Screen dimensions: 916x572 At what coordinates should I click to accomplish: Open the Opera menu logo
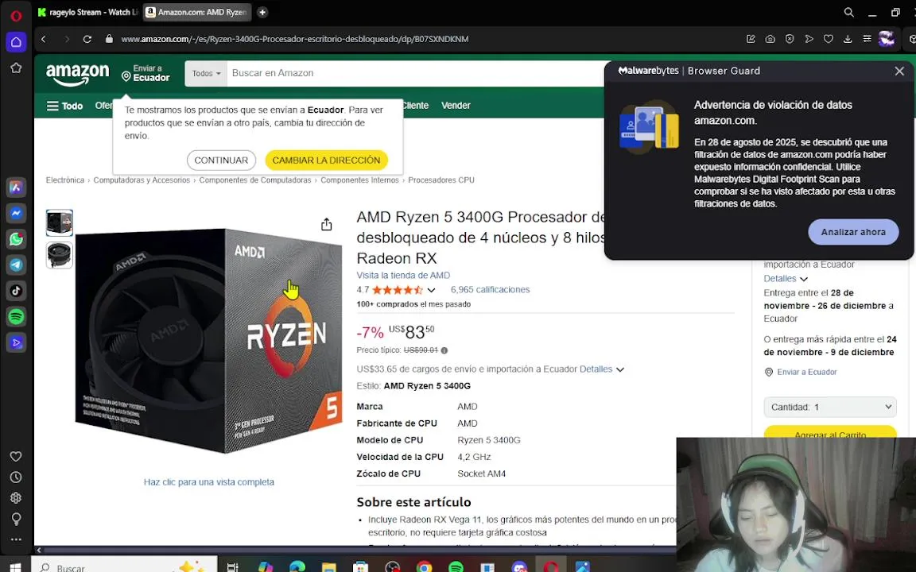pyautogui.click(x=16, y=15)
